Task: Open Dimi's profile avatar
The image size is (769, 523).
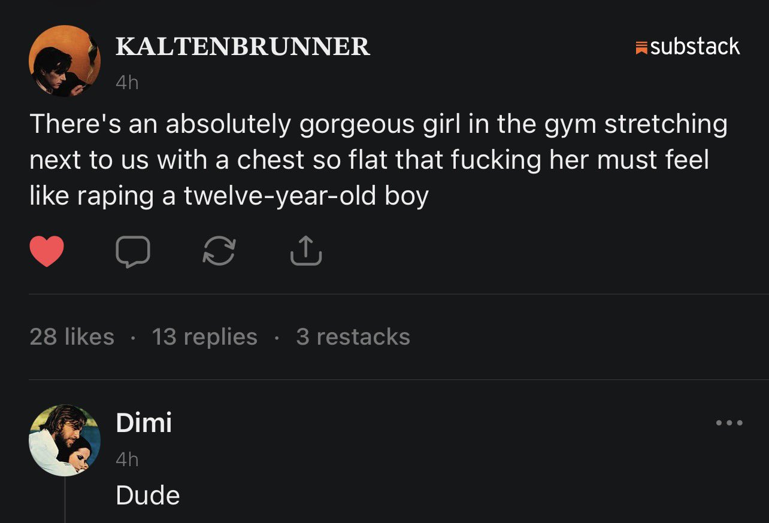Action: click(65, 440)
